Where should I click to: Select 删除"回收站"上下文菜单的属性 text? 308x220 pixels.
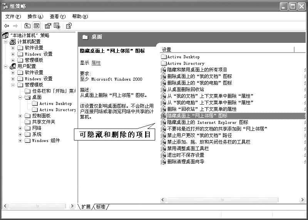click(202, 109)
